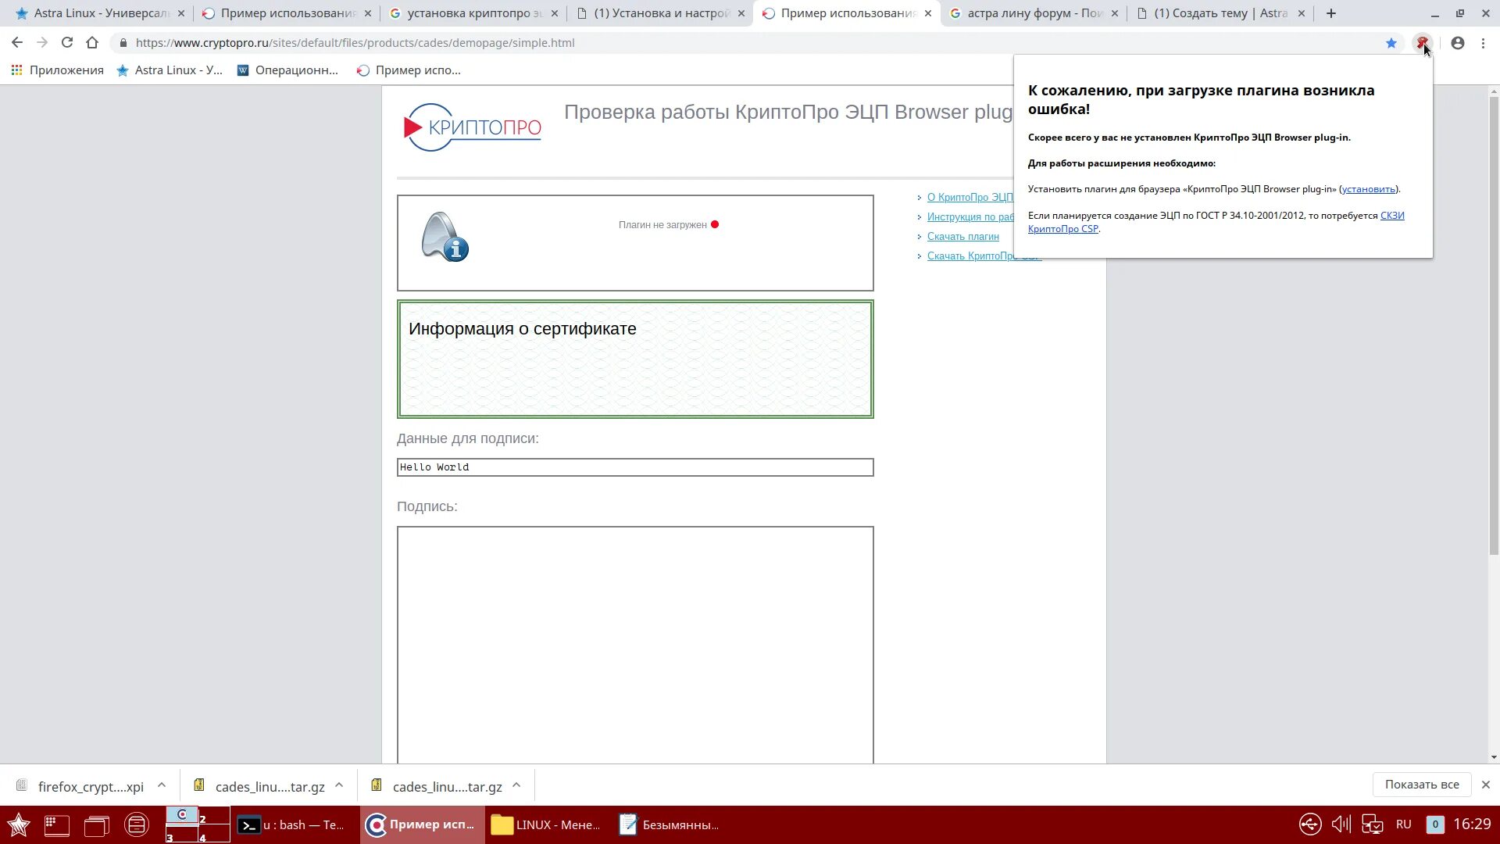Reload the current page
The height and width of the screenshot is (844, 1500).
[x=67, y=43]
